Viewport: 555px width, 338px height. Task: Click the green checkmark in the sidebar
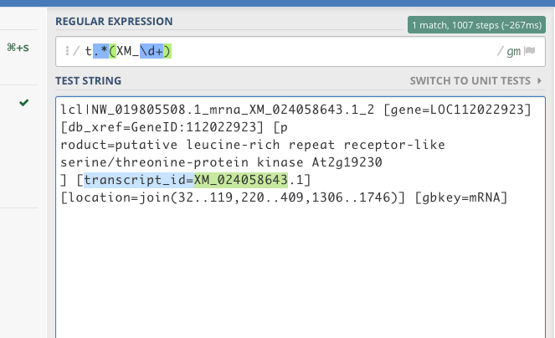(23, 103)
